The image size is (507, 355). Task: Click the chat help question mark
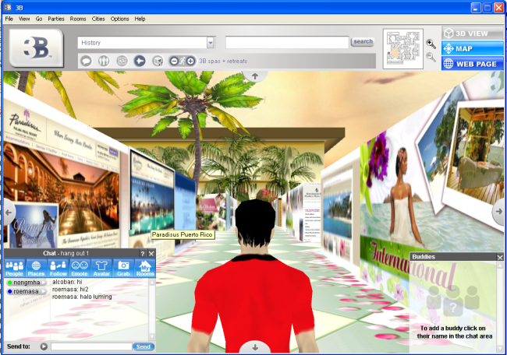pos(142,254)
